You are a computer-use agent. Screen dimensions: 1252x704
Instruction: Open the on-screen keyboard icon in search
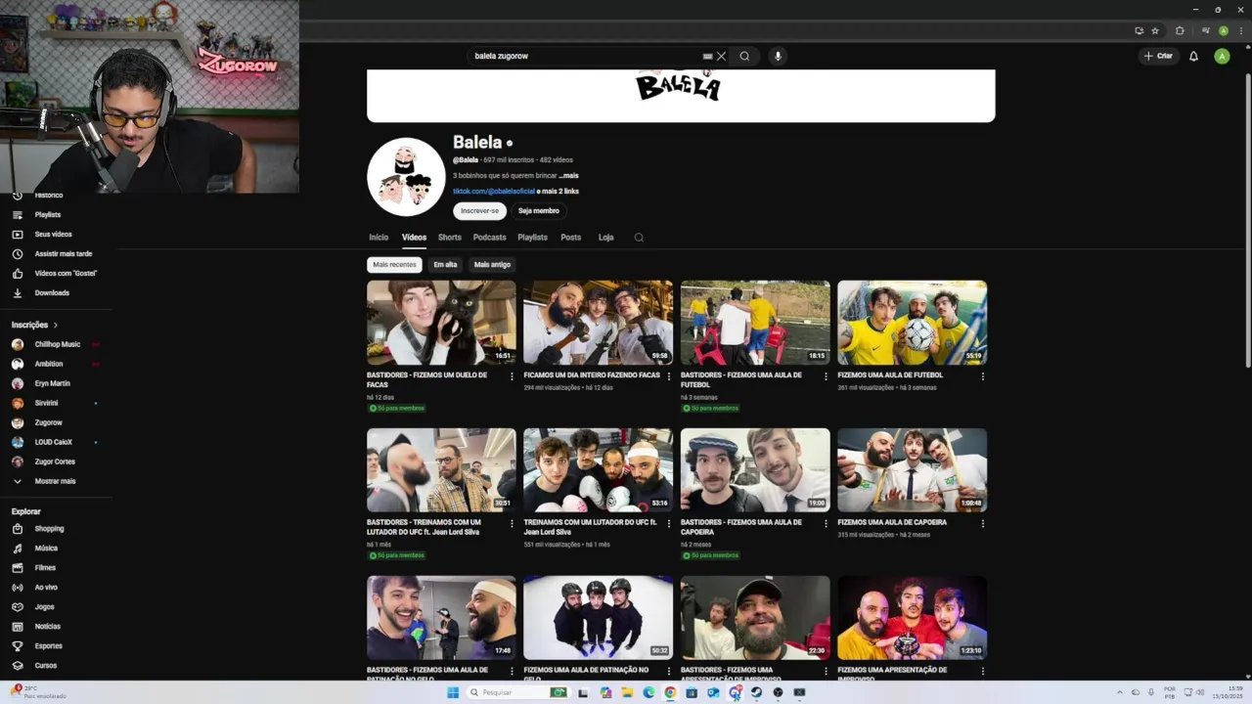click(x=707, y=56)
